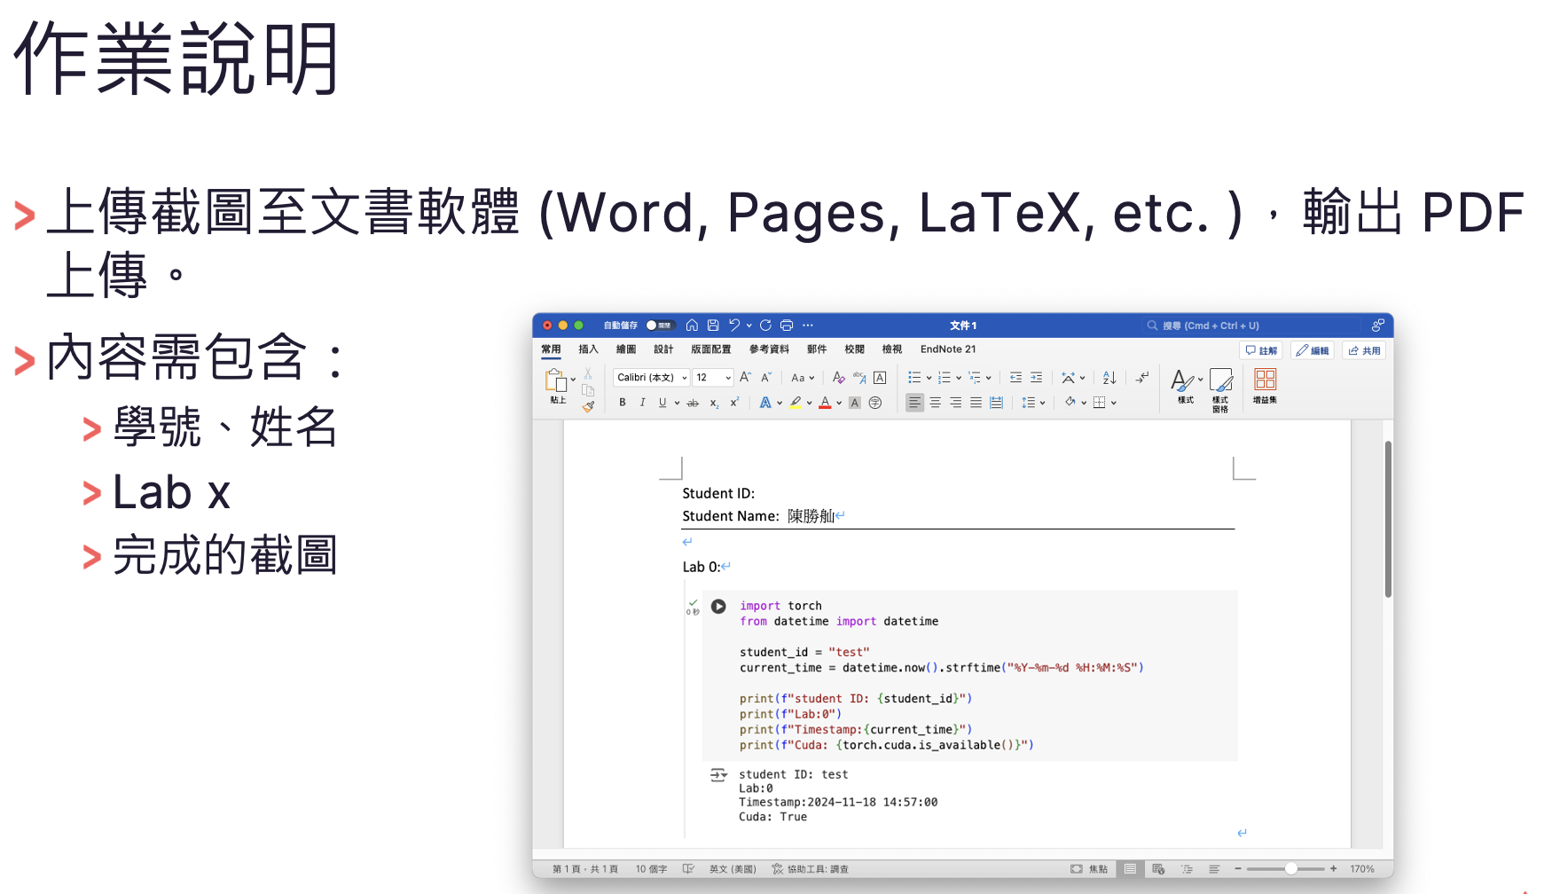Screen dimensions: 1552x894
Task: Click the 註解 comments button
Action: tap(1261, 350)
